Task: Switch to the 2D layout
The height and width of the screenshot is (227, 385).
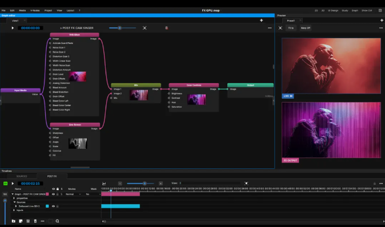Action: (x=316, y=10)
